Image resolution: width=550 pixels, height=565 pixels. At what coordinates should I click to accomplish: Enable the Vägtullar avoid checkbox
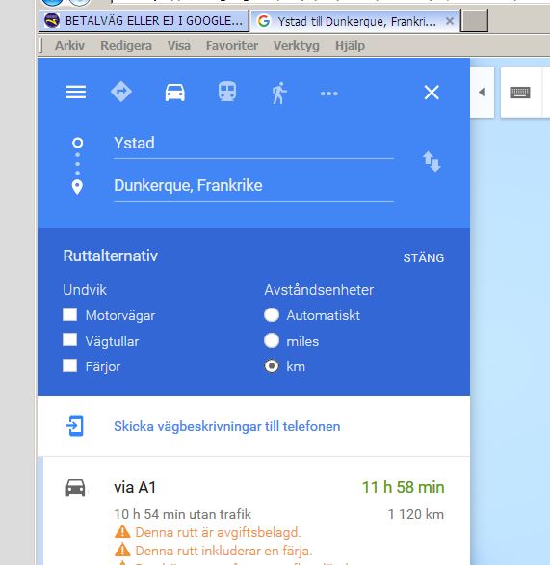click(69, 339)
